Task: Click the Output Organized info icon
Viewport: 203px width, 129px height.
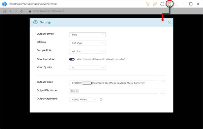Action: (101, 99)
